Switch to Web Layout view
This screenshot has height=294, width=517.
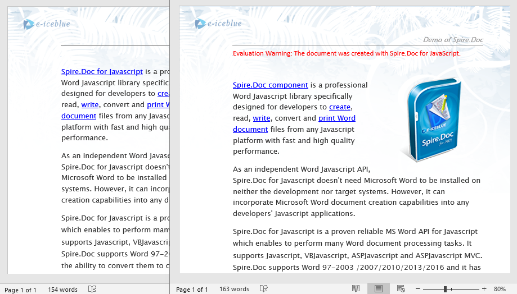coord(401,289)
